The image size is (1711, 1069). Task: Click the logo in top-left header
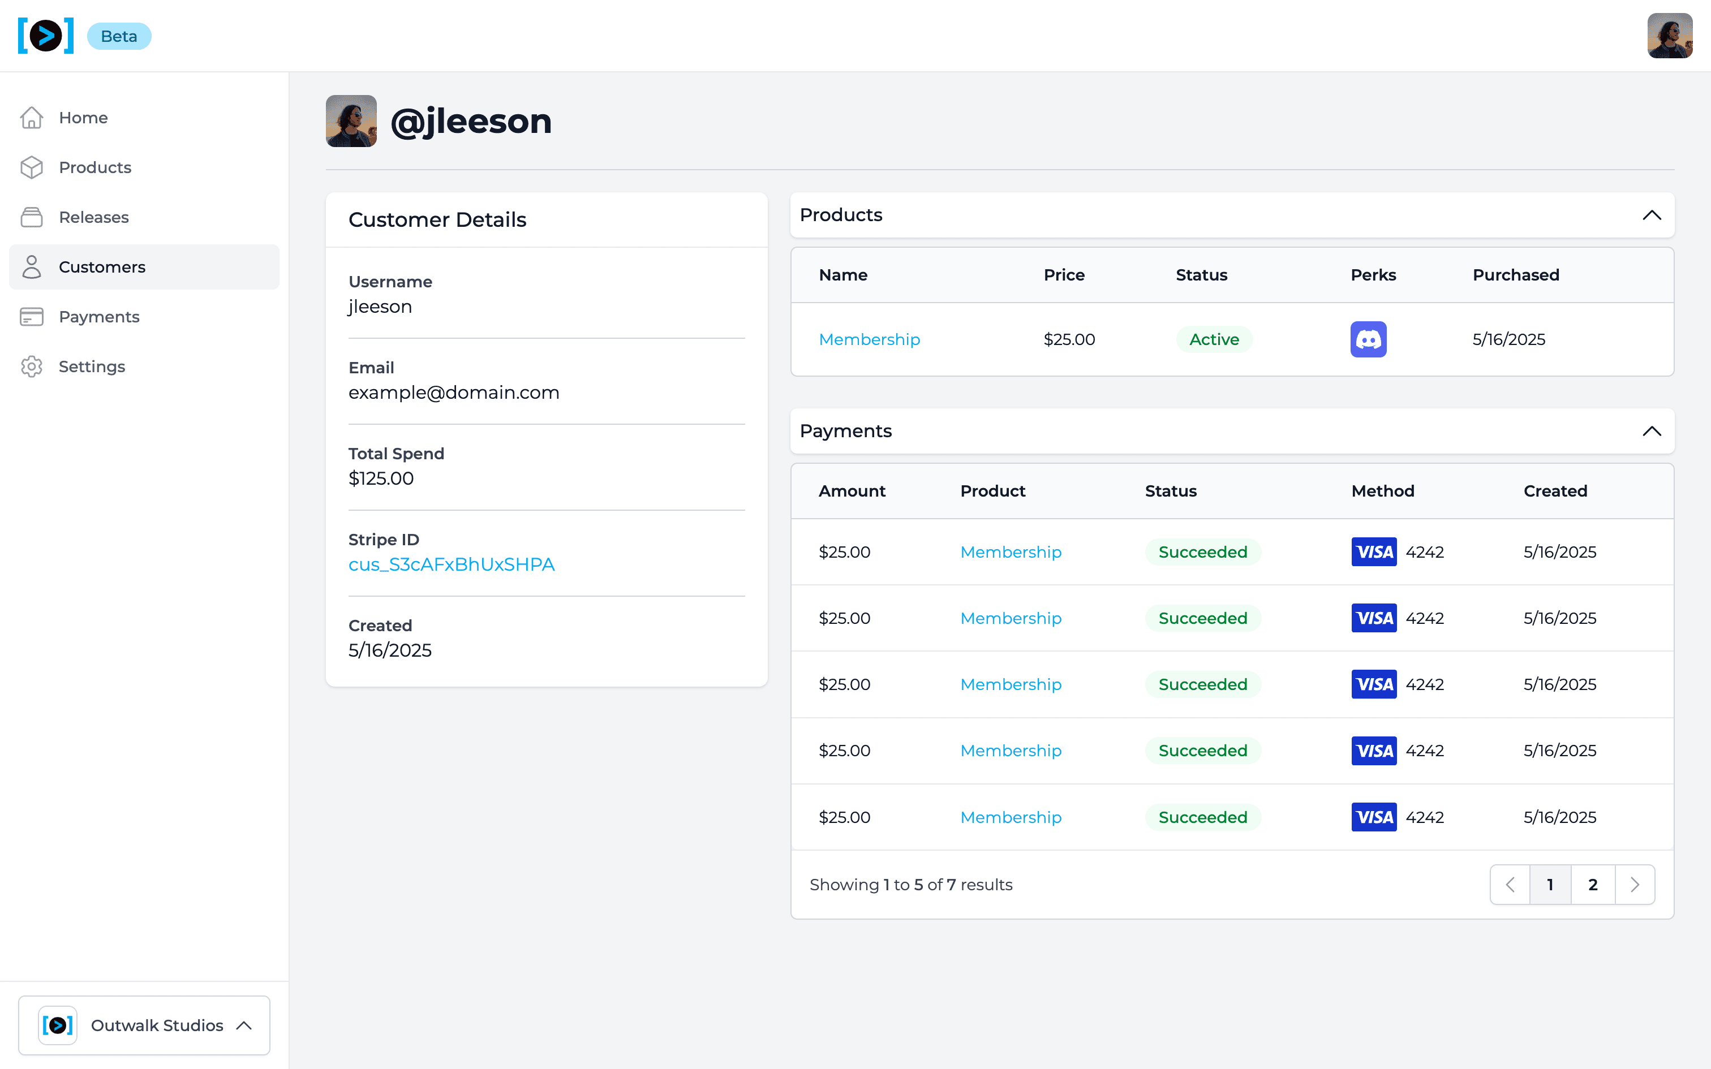[x=46, y=35]
